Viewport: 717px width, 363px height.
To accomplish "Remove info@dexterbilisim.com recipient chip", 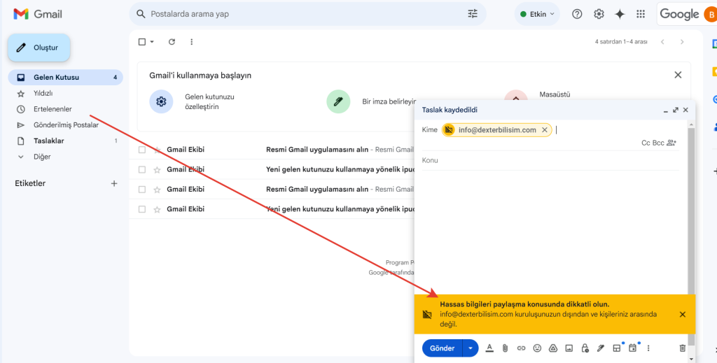I will click(544, 130).
